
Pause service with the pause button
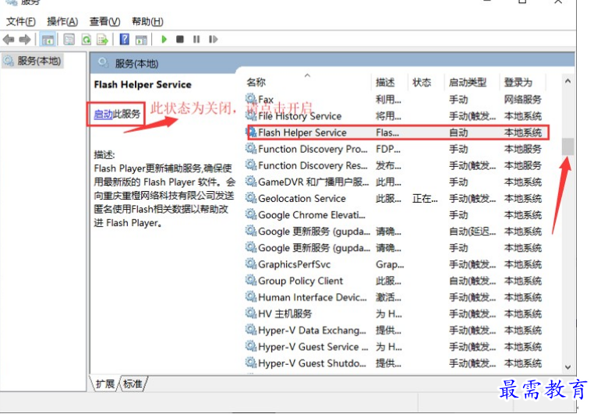point(196,39)
